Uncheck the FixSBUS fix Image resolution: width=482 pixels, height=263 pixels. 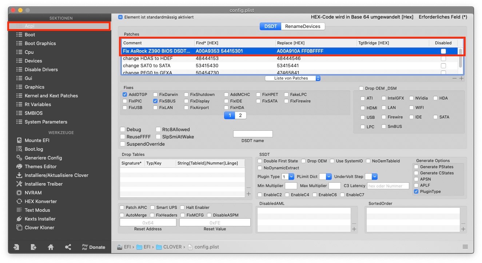156,101
